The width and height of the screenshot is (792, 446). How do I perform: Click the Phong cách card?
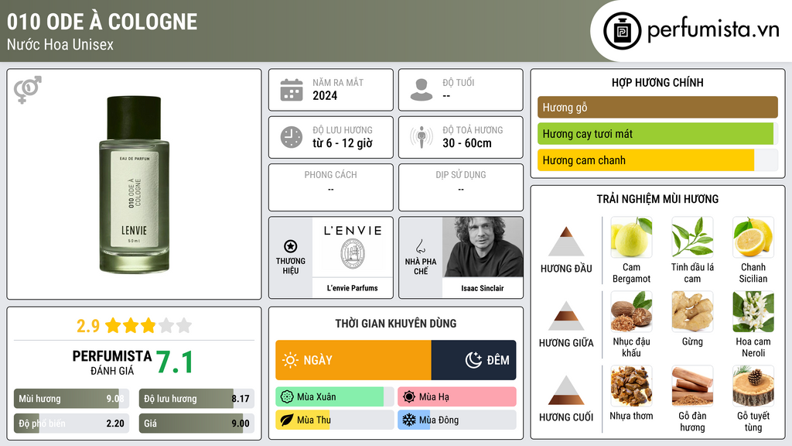click(331, 187)
